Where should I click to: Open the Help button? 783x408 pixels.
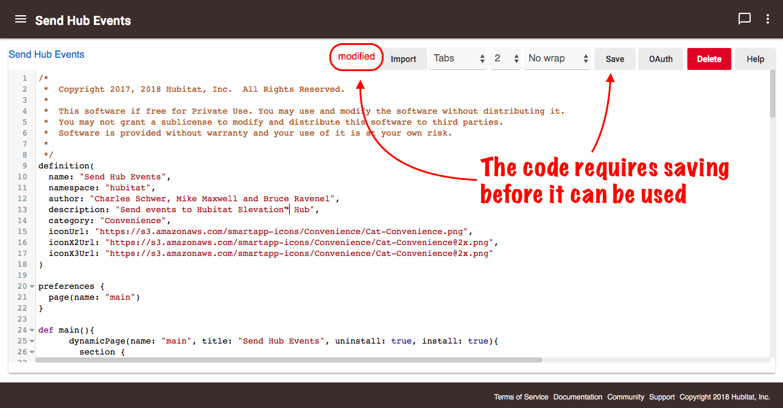click(x=756, y=59)
